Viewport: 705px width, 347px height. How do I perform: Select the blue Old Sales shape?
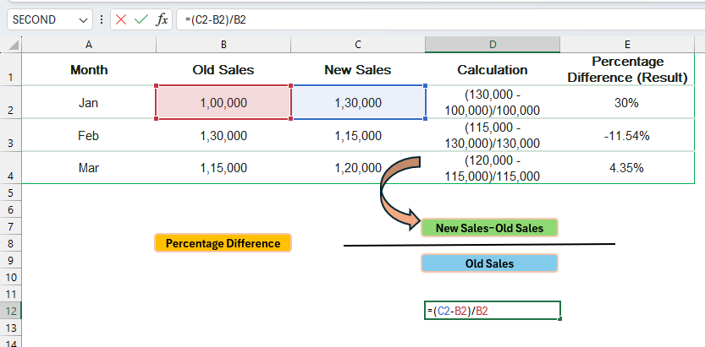(489, 263)
